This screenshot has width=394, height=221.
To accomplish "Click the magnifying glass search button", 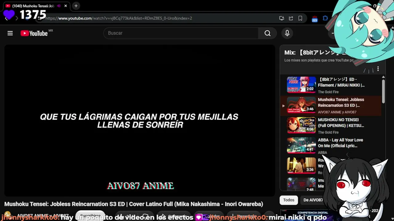I will pos(267,33).
